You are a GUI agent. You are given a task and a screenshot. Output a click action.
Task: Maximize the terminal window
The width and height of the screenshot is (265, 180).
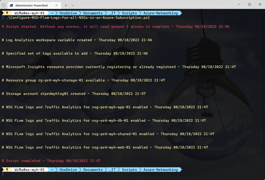click(x=249, y=4)
